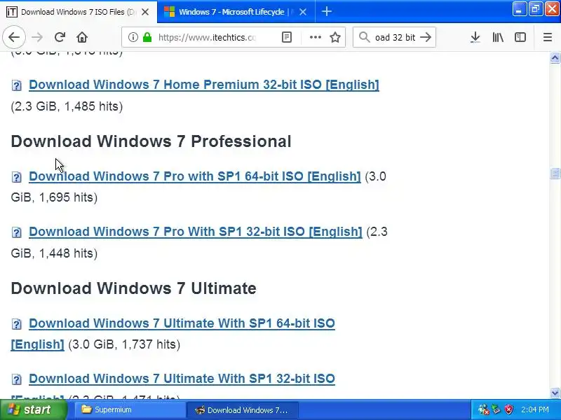
Task: Toggle reader view icon
Action: 287,37
